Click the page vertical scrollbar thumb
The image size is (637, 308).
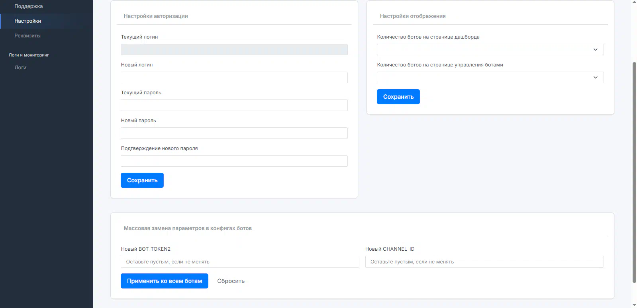click(x=634, y=171)
